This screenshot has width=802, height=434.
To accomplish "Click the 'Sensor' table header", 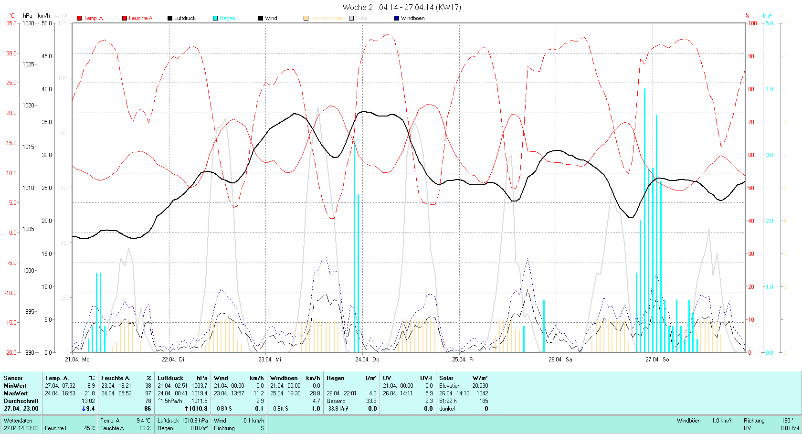I will coord(13,378).
